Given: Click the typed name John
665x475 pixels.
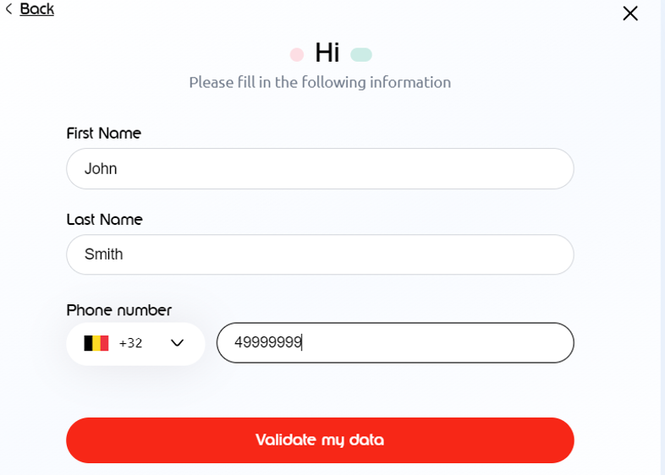Looking at the screenshot, I should pos(101,168).
